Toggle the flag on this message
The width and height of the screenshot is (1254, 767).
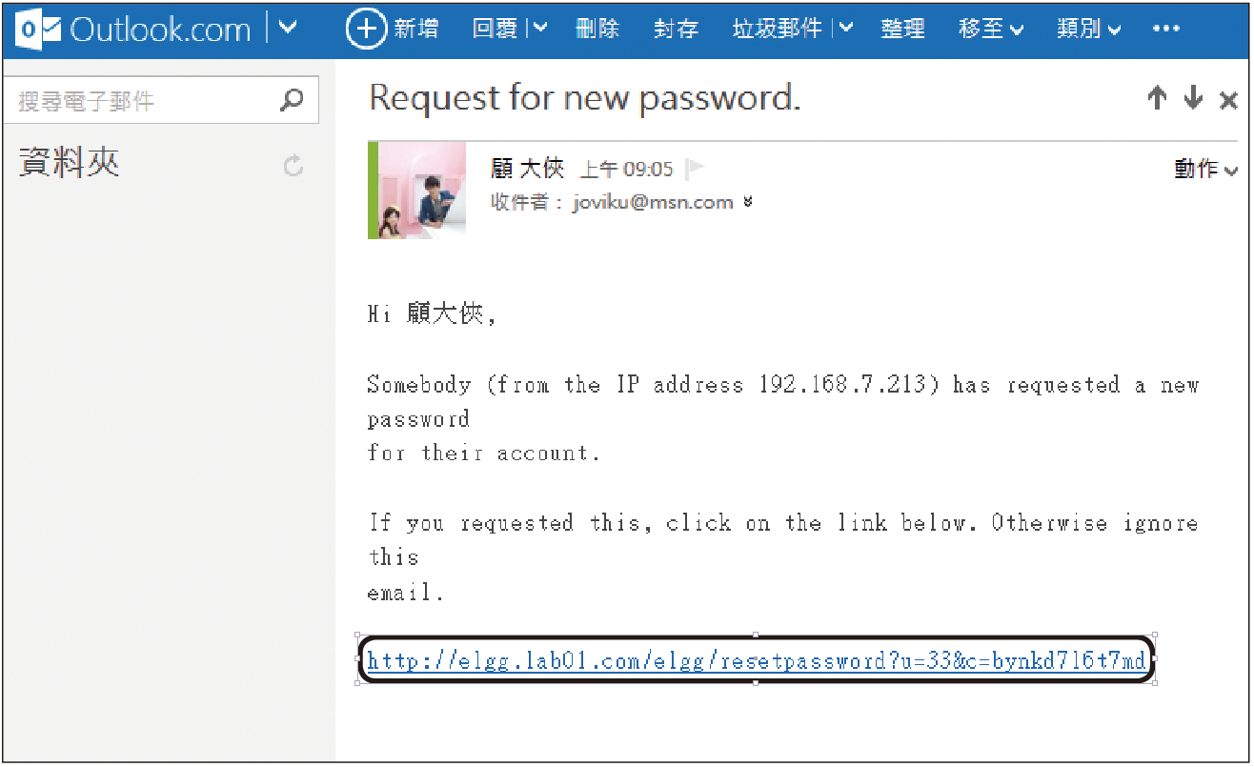696,170
